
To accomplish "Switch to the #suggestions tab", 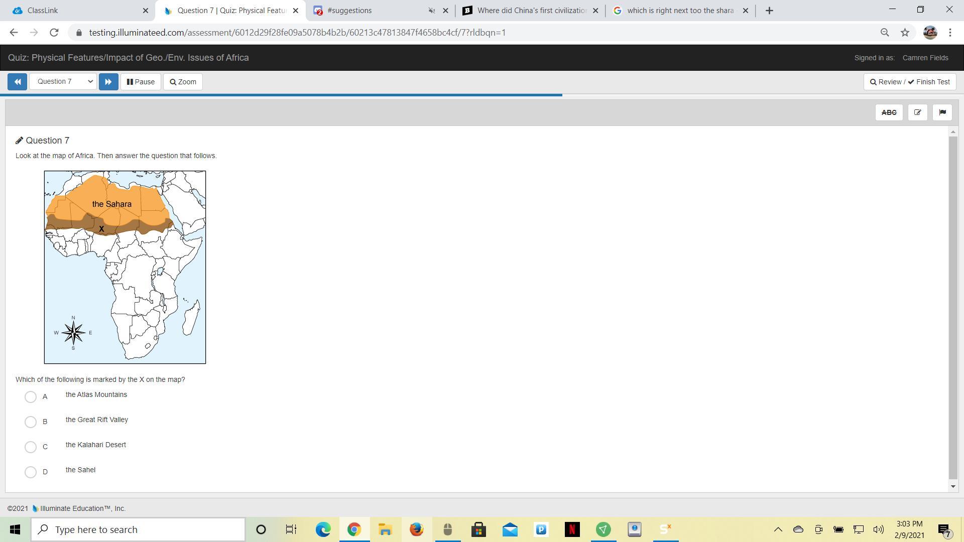I will click(372, 11).
